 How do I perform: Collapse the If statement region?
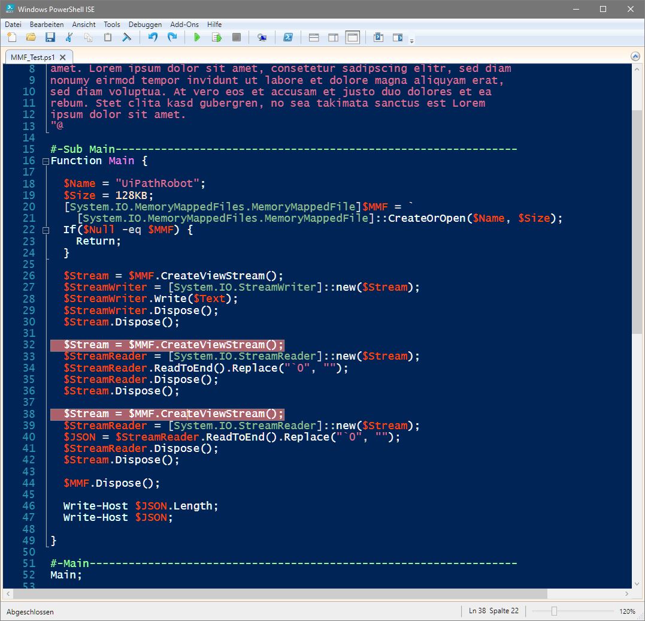point(46,230)
